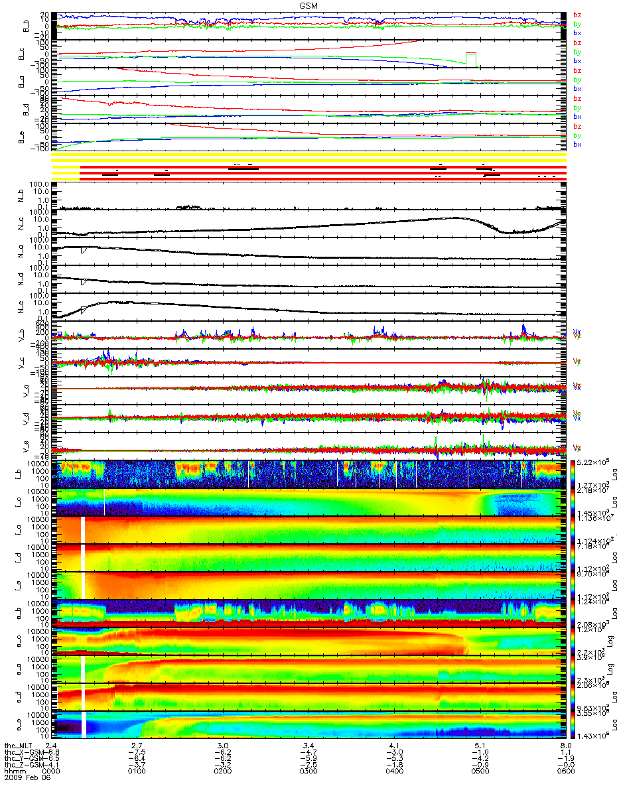Click the white data gap in i_a spectrogram
This screenshot has width=617, height=796.
[x=83, y=530]
